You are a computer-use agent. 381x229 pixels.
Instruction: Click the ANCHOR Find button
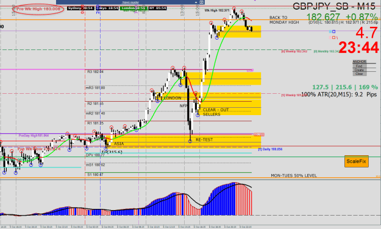(x=360, y=66)
